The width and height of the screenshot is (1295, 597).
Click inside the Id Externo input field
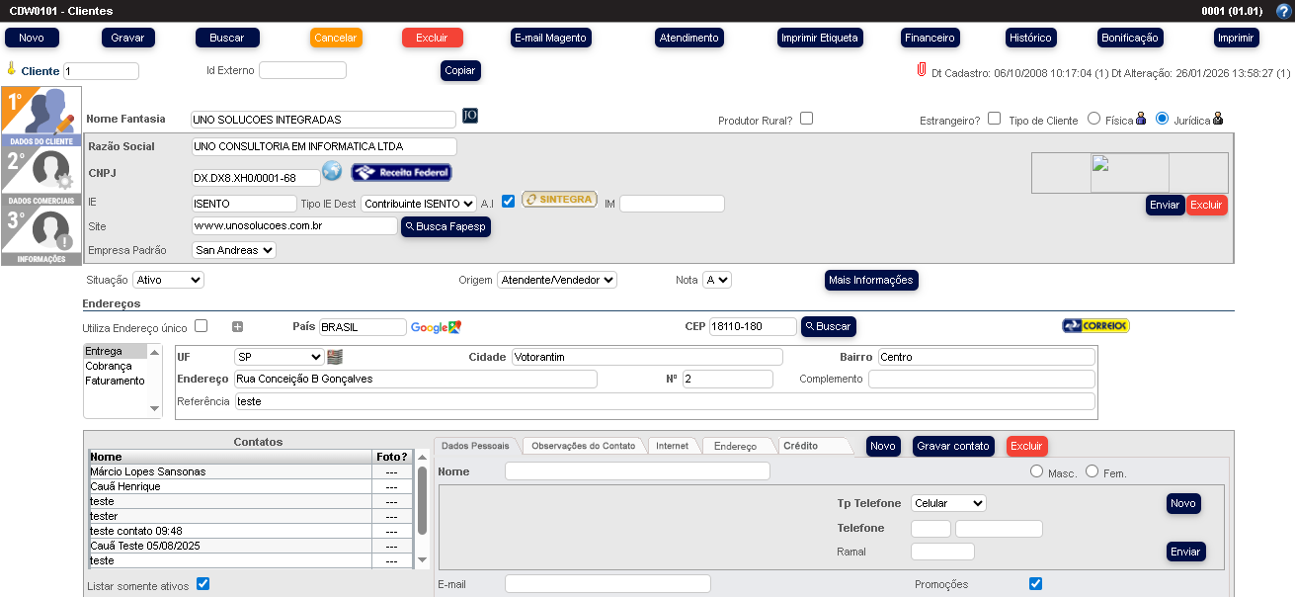coord(303,70)
